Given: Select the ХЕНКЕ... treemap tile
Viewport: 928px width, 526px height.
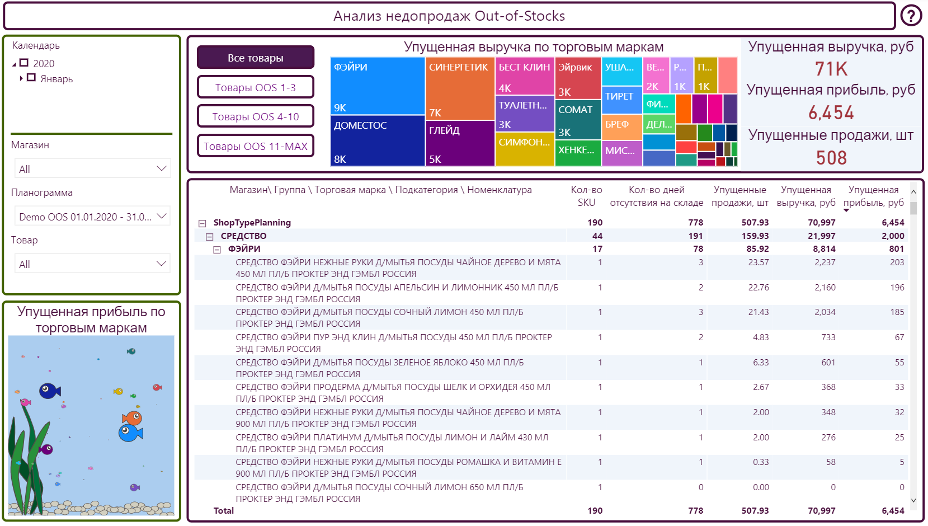Looking at the screenshot, I should tap(578, 153).
